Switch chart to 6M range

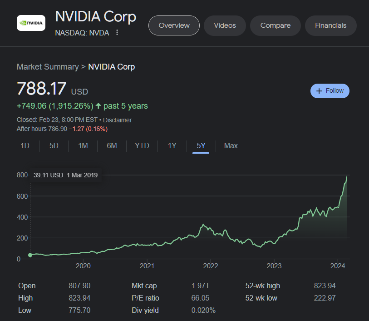(112, 145)
